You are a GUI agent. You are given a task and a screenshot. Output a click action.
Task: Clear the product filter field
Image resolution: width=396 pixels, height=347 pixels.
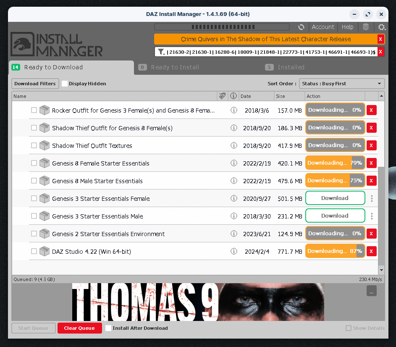click(x=380, y=52)
